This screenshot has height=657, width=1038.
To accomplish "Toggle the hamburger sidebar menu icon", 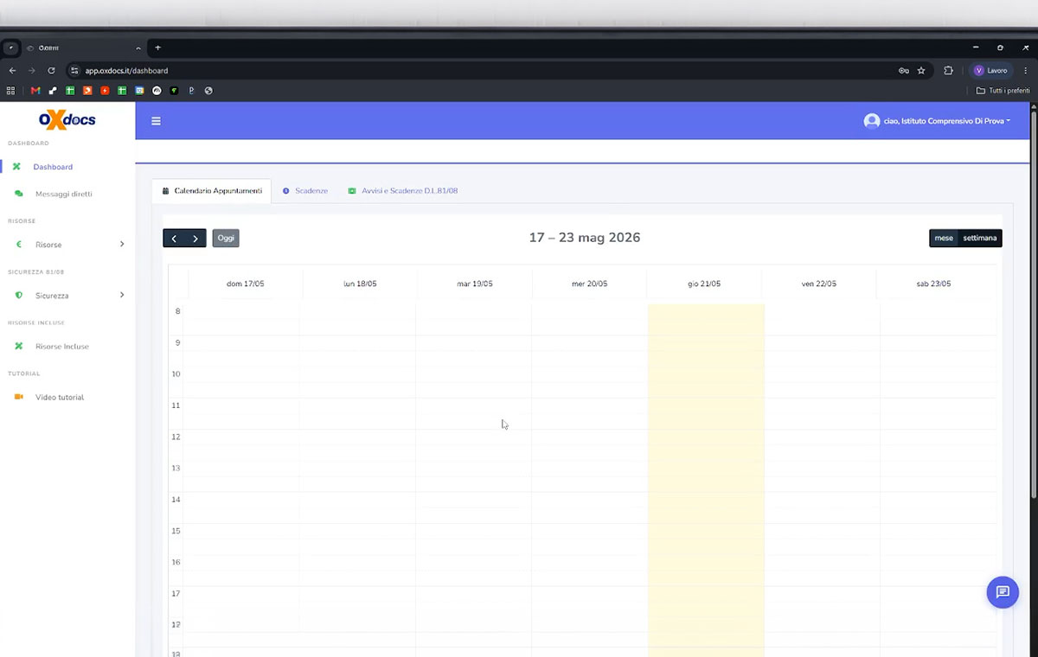I will point(156,121).
